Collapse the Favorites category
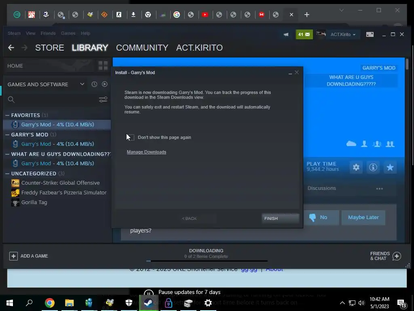The image size is (414, 311). pyautogui.click(x=7, y=115)
